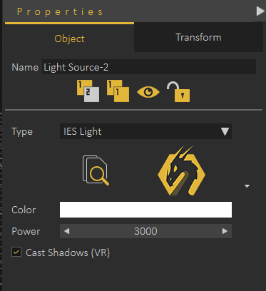Expand the small arrow beside dragon logo

click(247, 186)
